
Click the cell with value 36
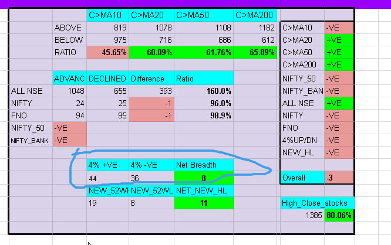pyautogui.click(x=151, y=178)
